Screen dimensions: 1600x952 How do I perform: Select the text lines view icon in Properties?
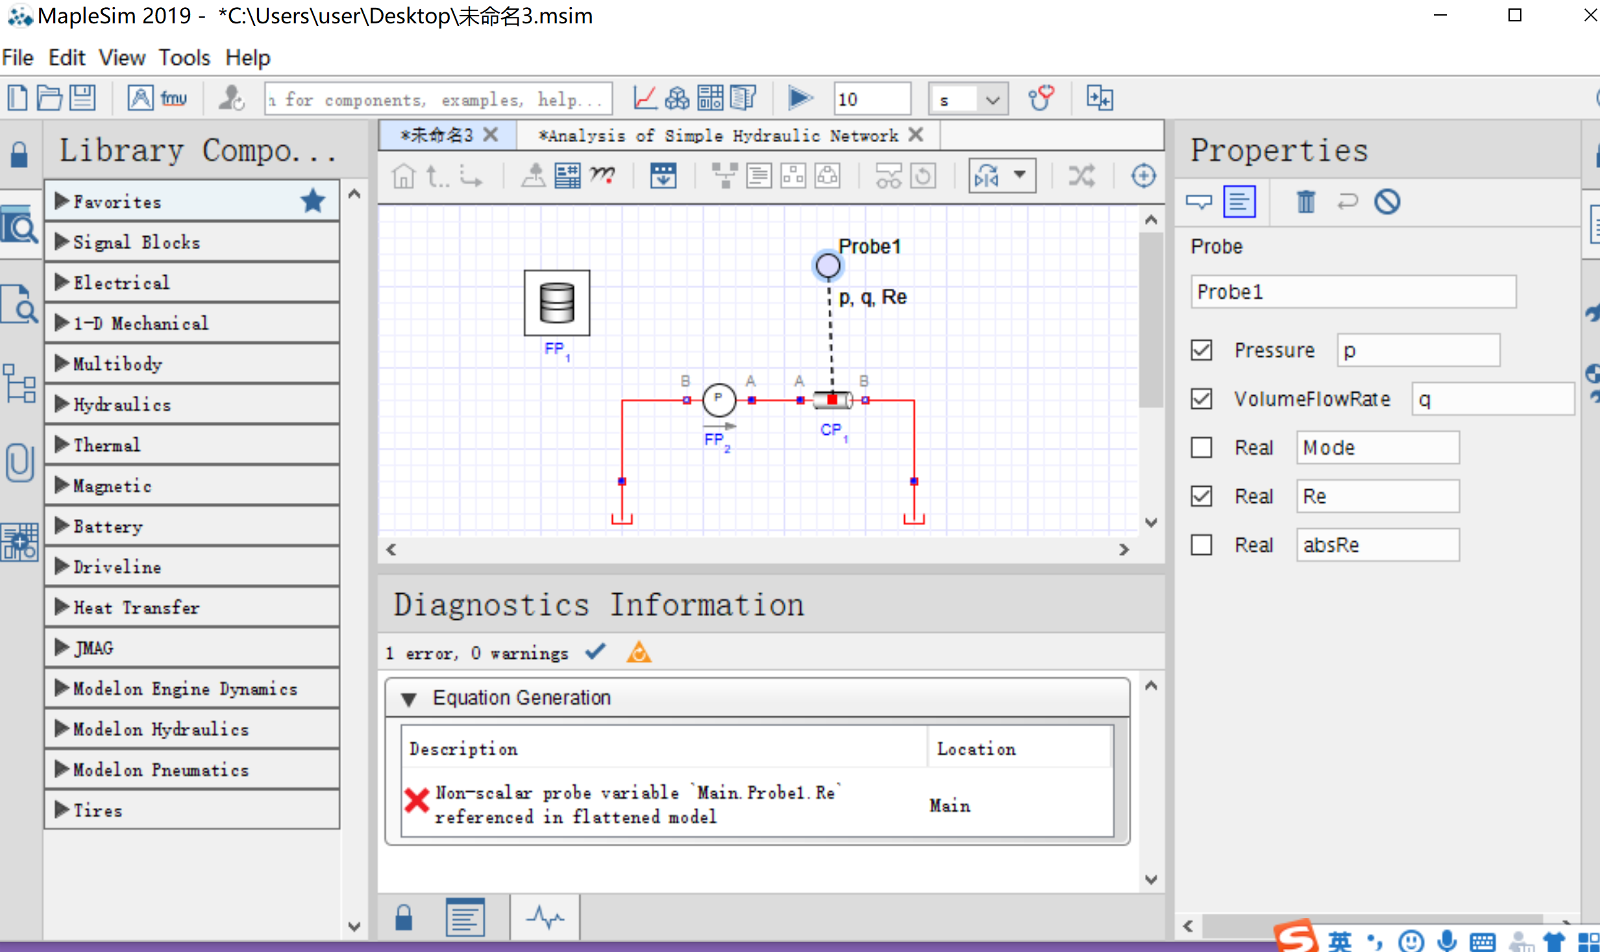[1239, 202]
